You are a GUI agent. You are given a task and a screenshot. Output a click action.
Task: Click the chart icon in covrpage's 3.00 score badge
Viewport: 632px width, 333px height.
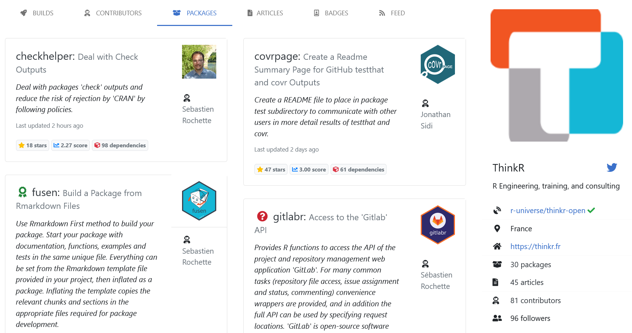coord(295,169)
